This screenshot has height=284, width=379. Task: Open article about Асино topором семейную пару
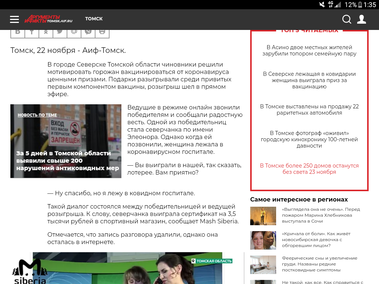pos(309,50)
